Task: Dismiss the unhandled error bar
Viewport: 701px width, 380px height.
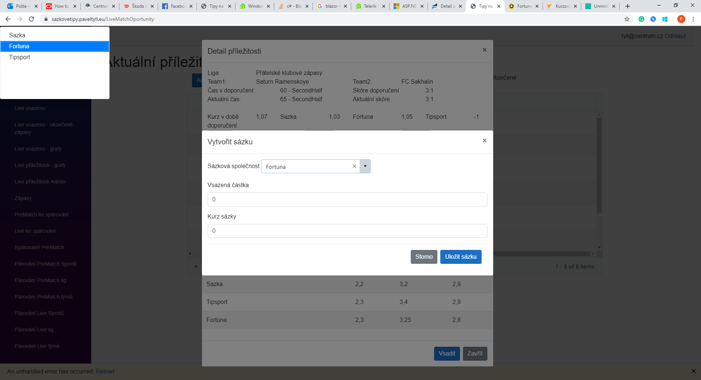Action: (693, 371)
